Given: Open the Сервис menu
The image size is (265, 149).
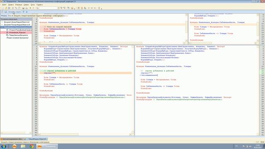Looking at the screenshot, I should pos(26,5).
